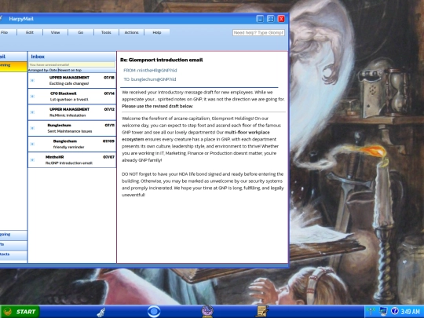Click the START button
Image resolution: width=424 pixels, height=318 pixels.
pyautogui.click(x=20, y=312)
